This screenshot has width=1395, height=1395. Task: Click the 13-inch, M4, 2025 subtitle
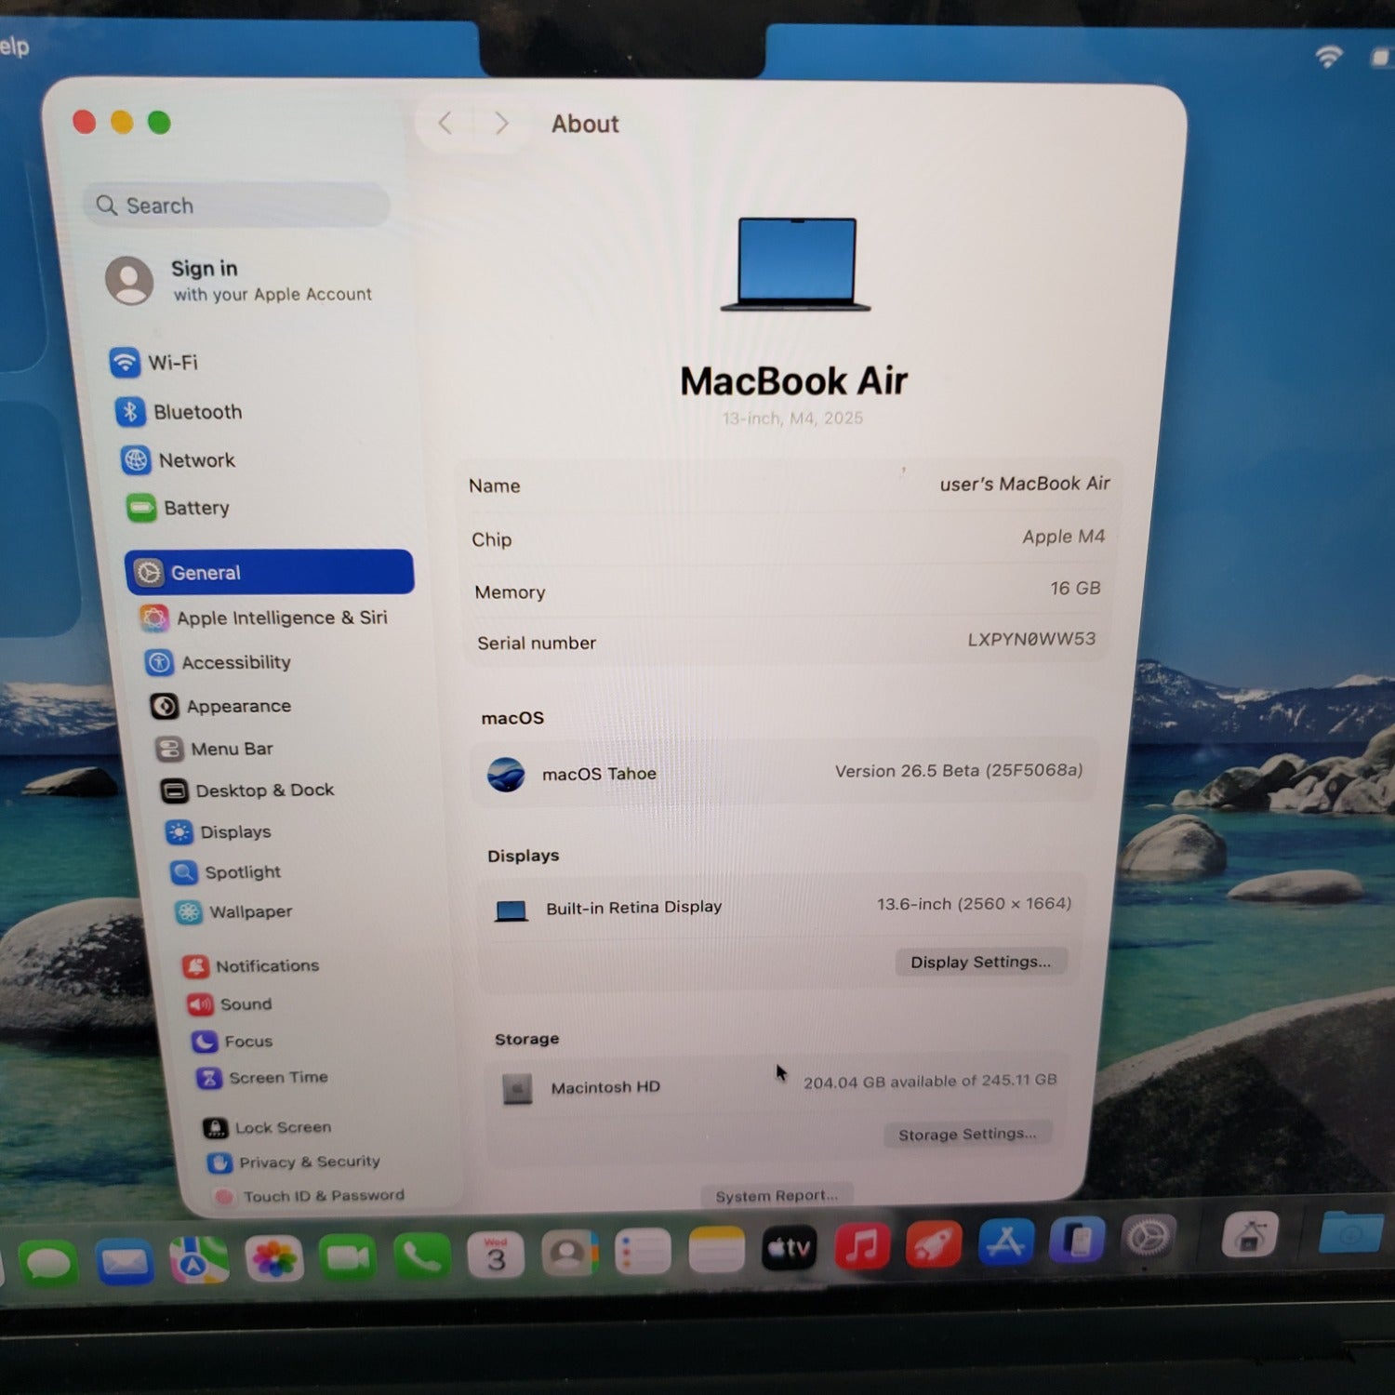(x=792, y=418)
